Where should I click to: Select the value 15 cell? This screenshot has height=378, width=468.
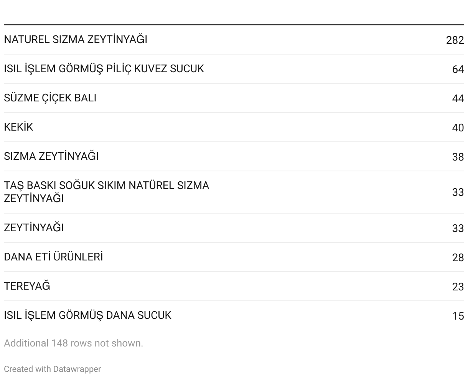[x=458, y=316]
